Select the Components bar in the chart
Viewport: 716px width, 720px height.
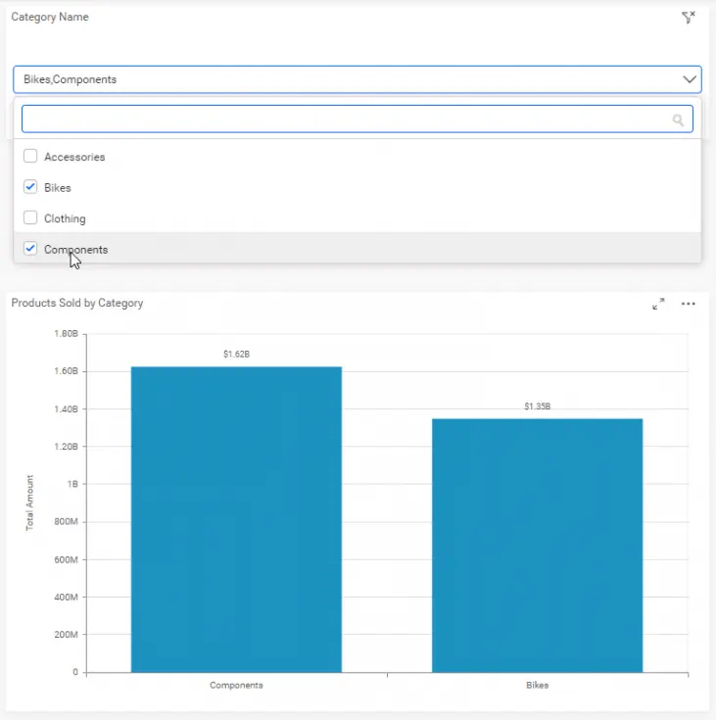(x=236, y=519)
